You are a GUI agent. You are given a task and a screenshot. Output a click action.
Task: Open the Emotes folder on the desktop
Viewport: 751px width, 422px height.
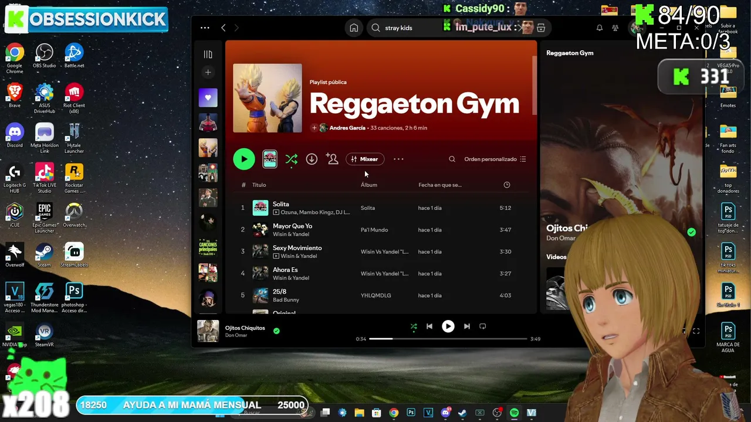[728, 97]
